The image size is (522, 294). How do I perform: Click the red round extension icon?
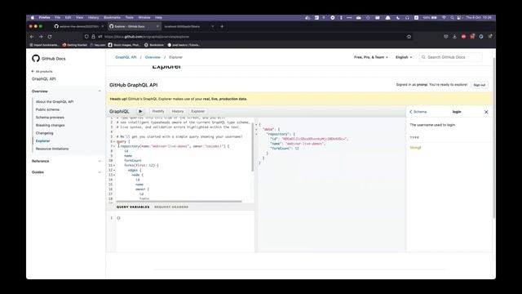(463, 37)
